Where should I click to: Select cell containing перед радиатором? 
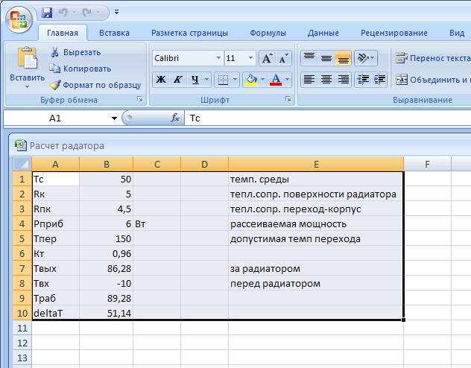[x=316, y=283]
